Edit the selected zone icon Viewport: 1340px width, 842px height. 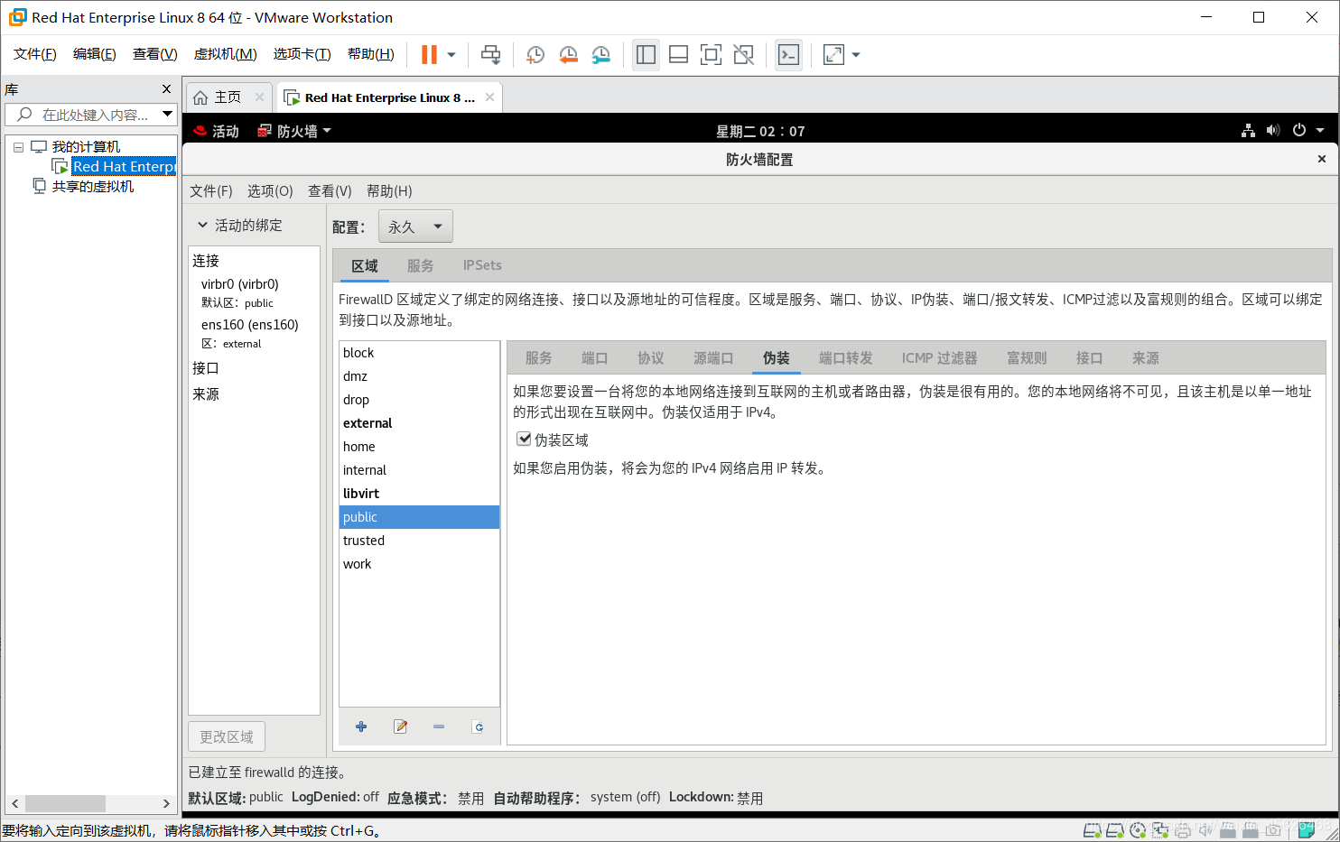point(400,726)
